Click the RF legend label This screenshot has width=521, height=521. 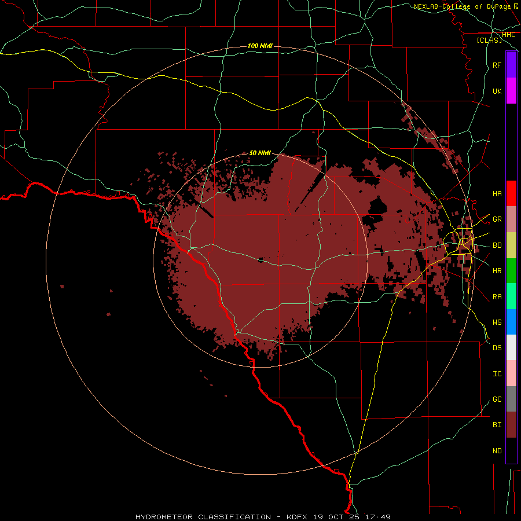[497, 65]
